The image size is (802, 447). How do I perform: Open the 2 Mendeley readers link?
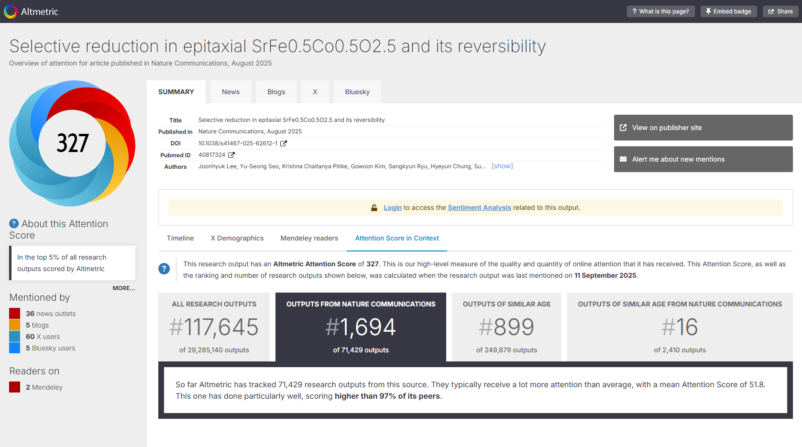point(44,387)
